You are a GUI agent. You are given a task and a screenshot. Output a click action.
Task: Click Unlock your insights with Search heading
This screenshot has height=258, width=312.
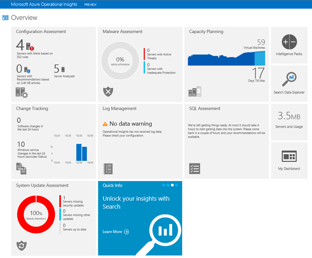(136, 203)
